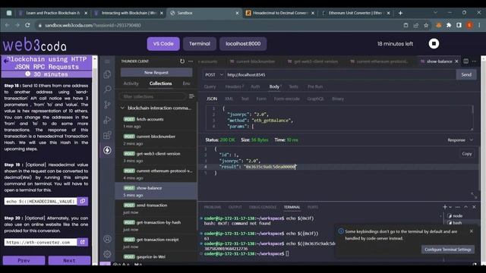
Task: Open the HTTP method POST dropdown
Action: (214, 74)
